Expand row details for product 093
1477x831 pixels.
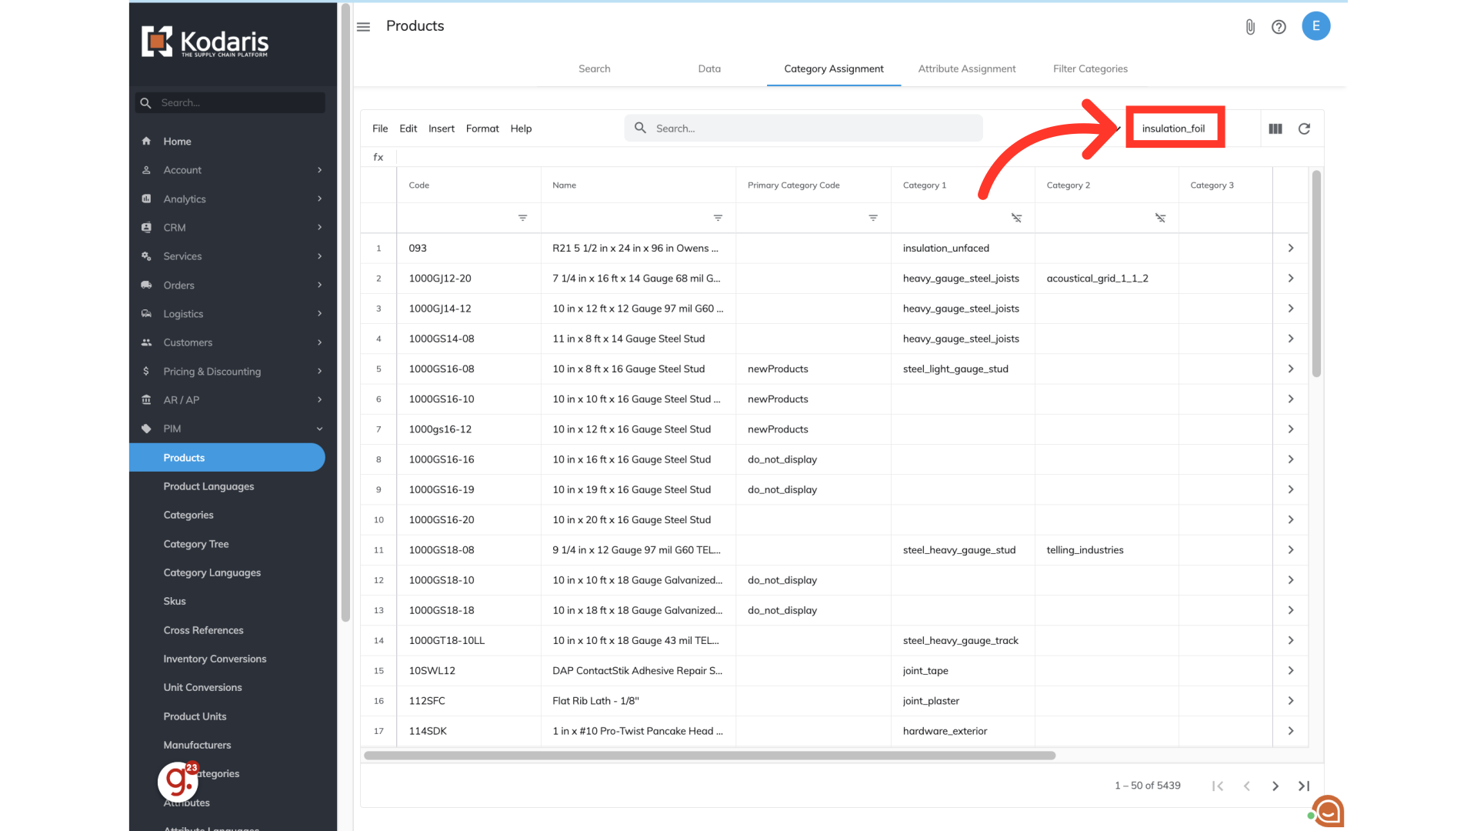tap(1291, 248)
